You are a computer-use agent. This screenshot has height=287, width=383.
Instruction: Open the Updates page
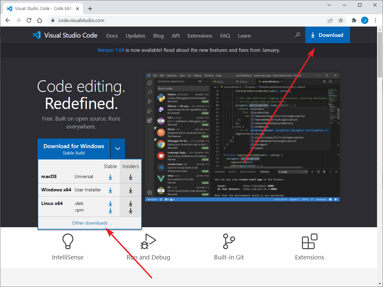click(x=135, y=36)
